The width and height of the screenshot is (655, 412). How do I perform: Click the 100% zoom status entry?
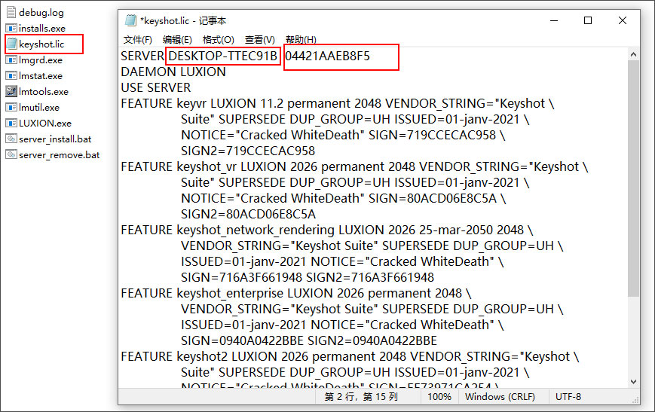[x=439, y=396]
